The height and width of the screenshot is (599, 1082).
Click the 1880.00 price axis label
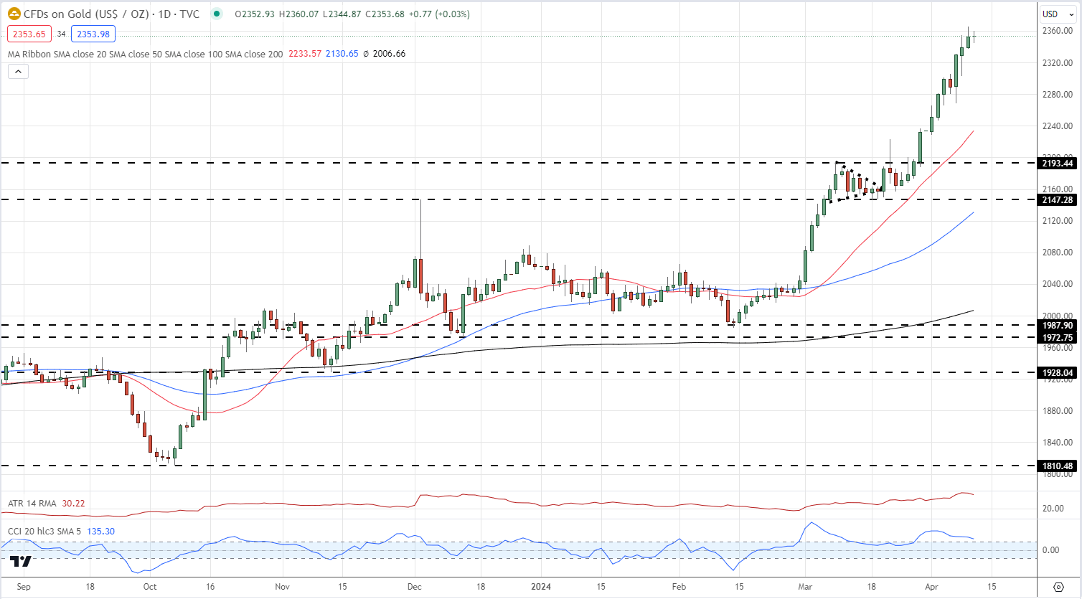(x=1058, y=411)
